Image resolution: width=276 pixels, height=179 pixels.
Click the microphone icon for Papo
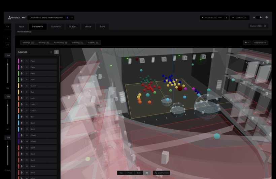pyautogui.click(x=22, y=67)
